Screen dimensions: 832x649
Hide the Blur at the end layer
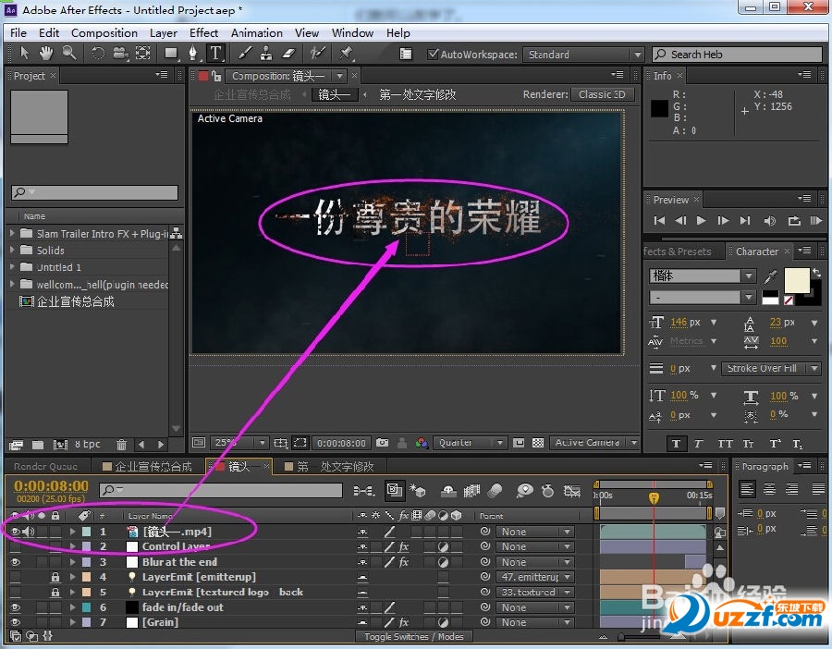pyautogui.click(x=15, y=562)
